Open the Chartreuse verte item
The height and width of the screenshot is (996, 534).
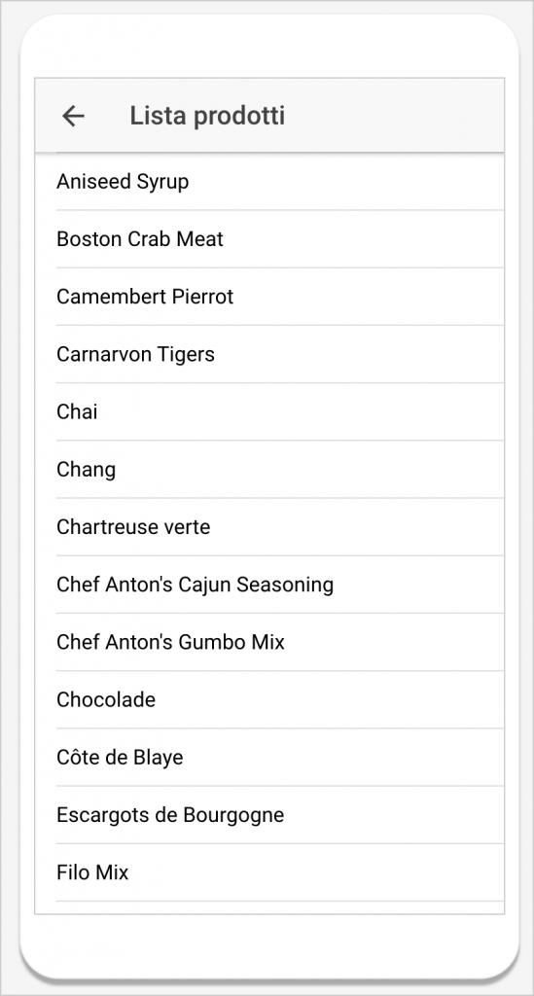(x=269, y=527)
